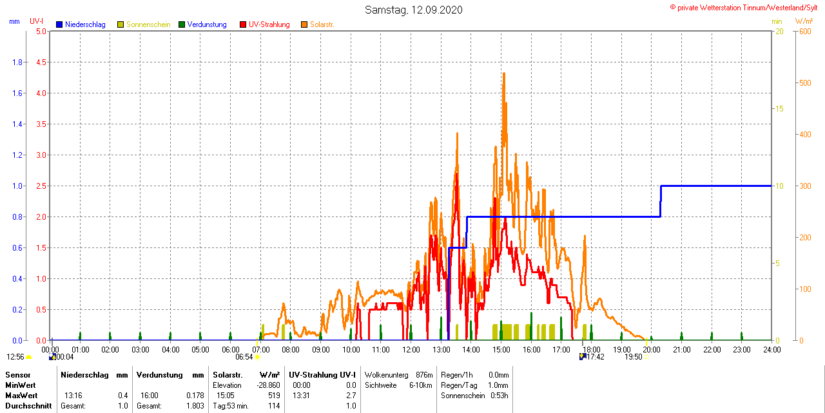
Task: Click the yellow Sonnenschein legend swatch
Action: [121, 24]
